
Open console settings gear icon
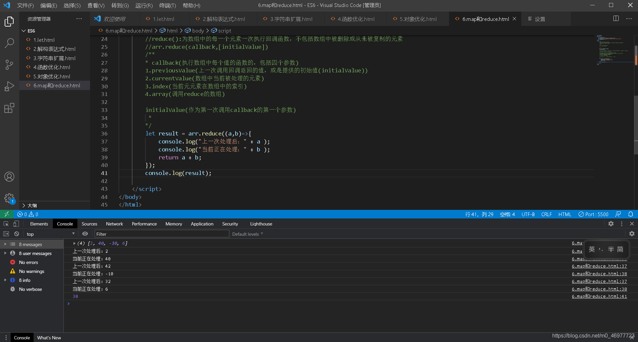(632, 234)
